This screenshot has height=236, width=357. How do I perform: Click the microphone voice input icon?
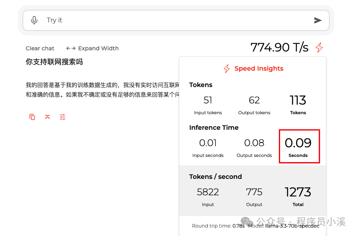click(34, 20)
